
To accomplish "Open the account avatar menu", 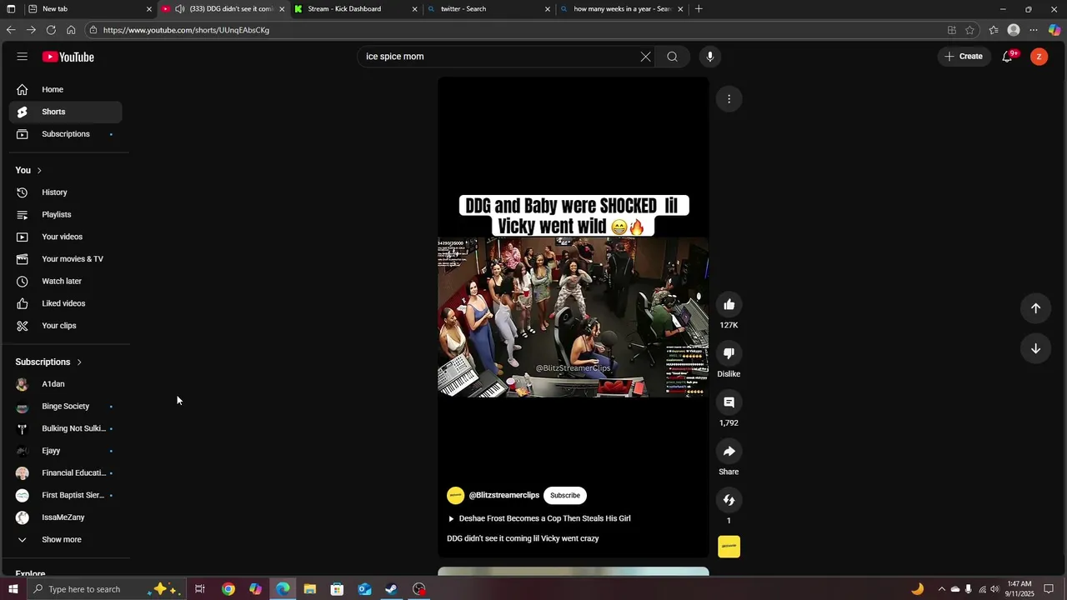I will coord(1039,57).
